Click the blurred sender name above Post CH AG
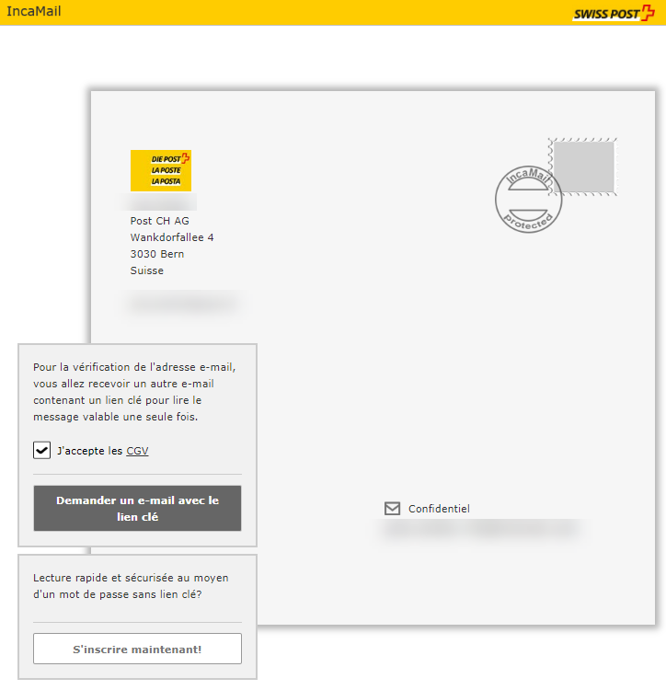 [163, 201]
